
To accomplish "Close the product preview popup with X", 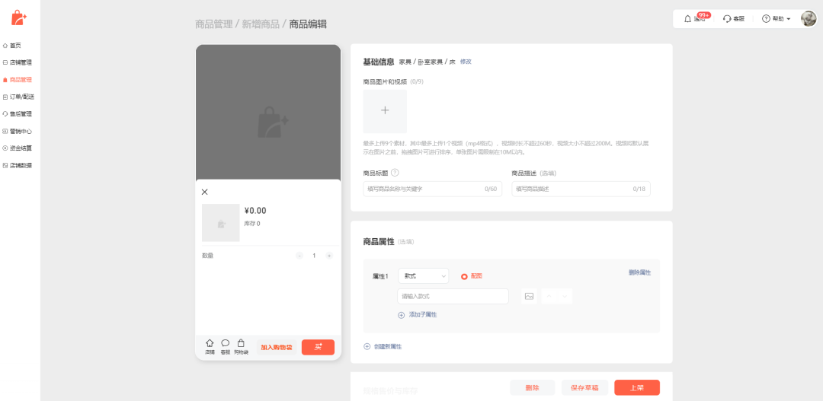I will (x=204, y=192).
